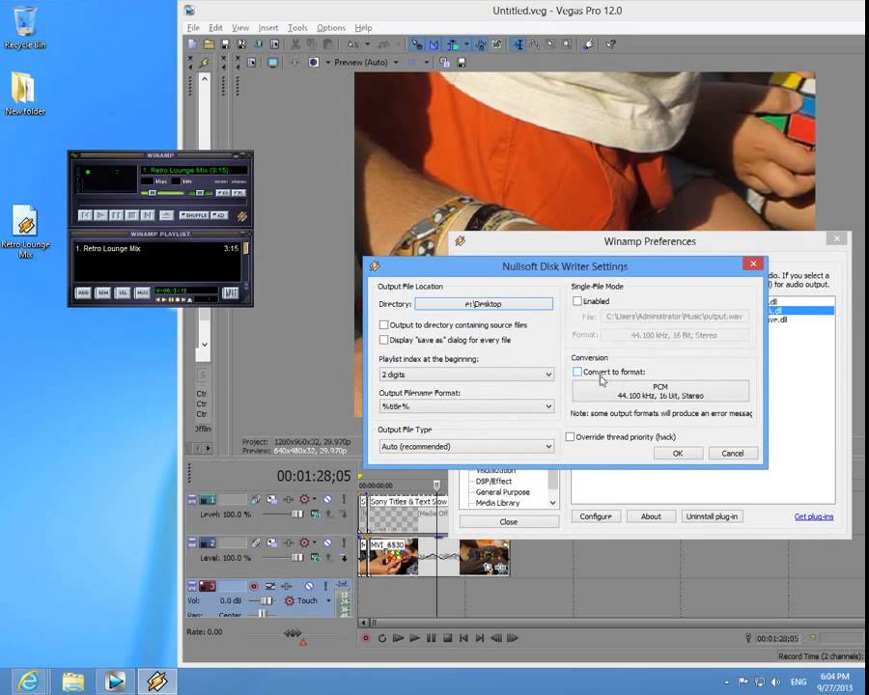Check Output to directory containing source files
Image resolution: width=869 pixels, height=695 pixels.
tap(383, 324)
